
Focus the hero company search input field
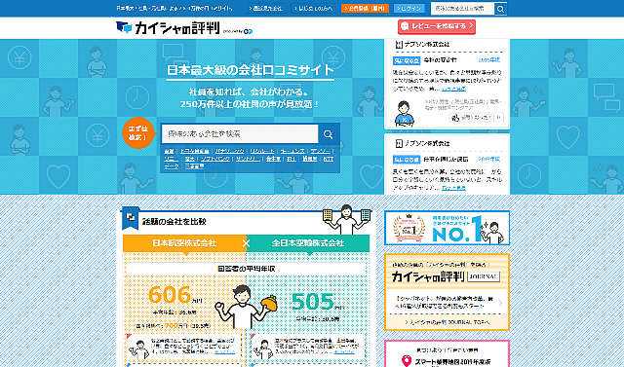tap(240, 134)
